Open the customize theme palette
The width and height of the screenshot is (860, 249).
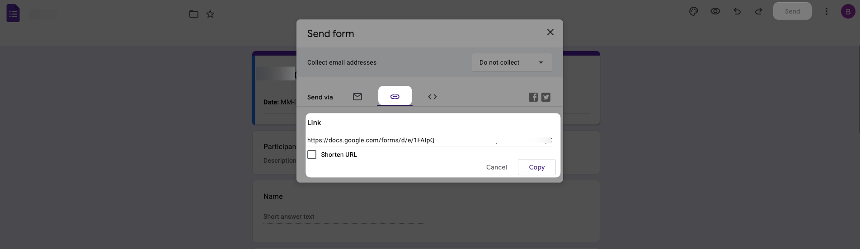[x=694, y=11]
